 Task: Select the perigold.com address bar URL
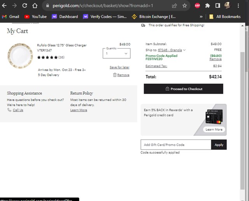tap(103, 6)
